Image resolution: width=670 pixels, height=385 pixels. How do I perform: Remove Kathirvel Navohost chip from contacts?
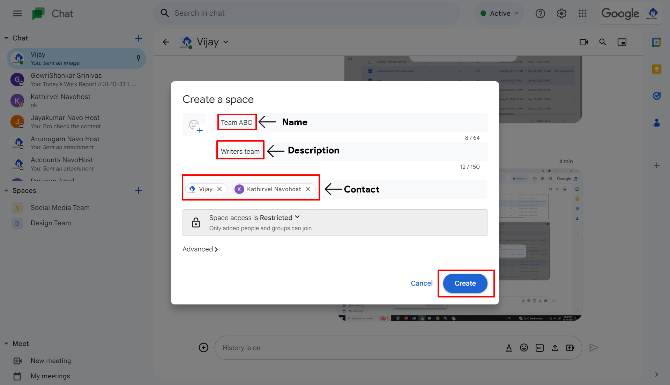(308, 189)
